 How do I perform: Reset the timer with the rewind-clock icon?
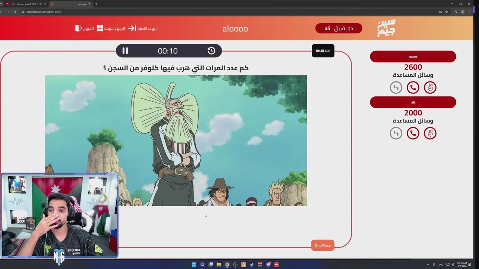click(x=211, y=51)
